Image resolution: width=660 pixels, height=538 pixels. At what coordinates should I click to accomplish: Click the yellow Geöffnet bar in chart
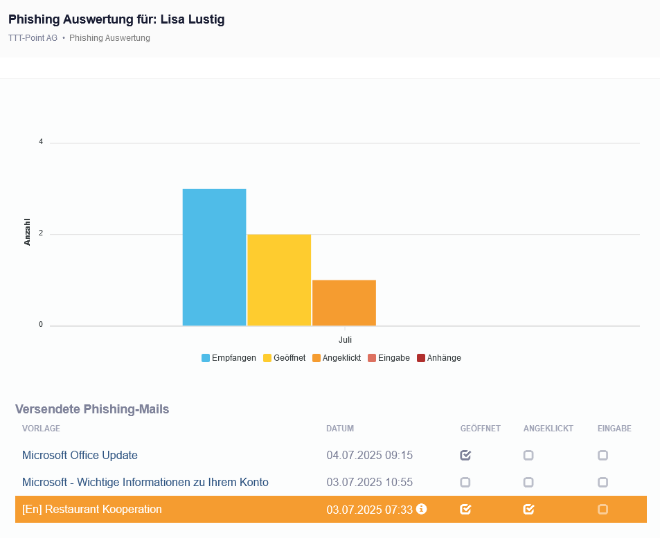pos(279,280)
